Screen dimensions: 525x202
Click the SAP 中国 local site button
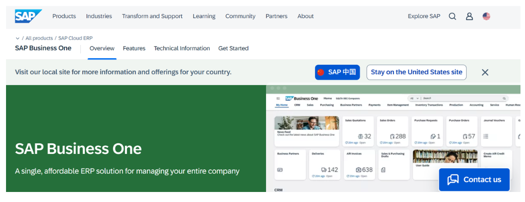coord(337,72)
